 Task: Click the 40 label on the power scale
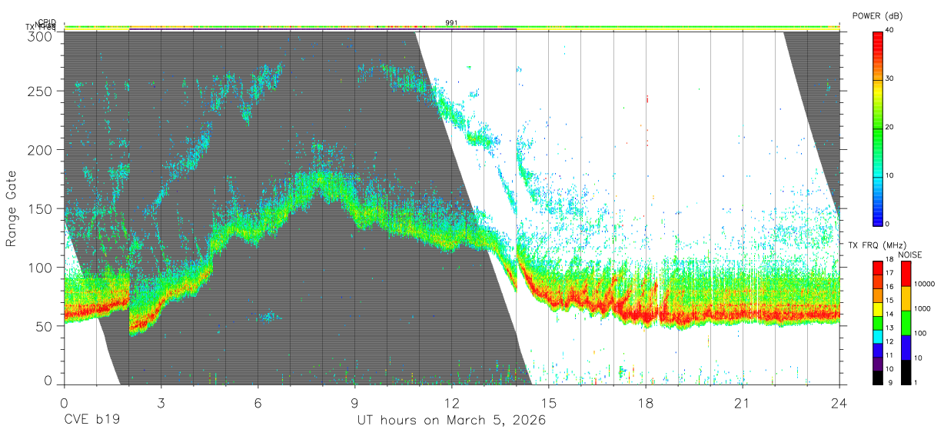[x=891, y=30]
